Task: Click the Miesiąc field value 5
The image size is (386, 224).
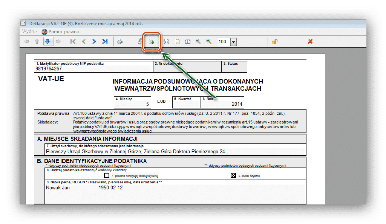Action: [x=147, y=104]
